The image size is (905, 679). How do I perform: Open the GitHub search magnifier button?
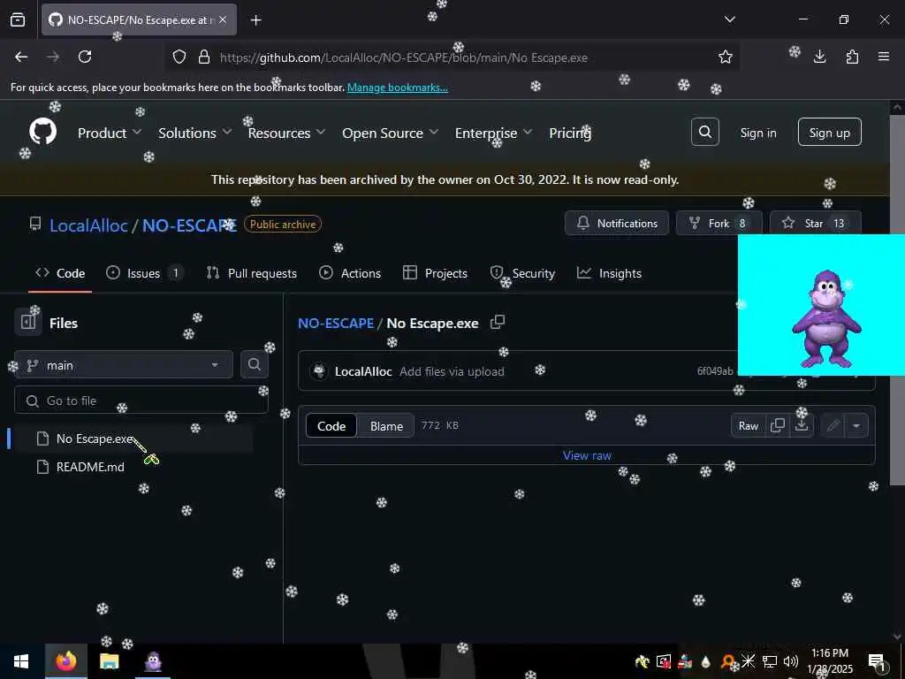pos(704,133)
